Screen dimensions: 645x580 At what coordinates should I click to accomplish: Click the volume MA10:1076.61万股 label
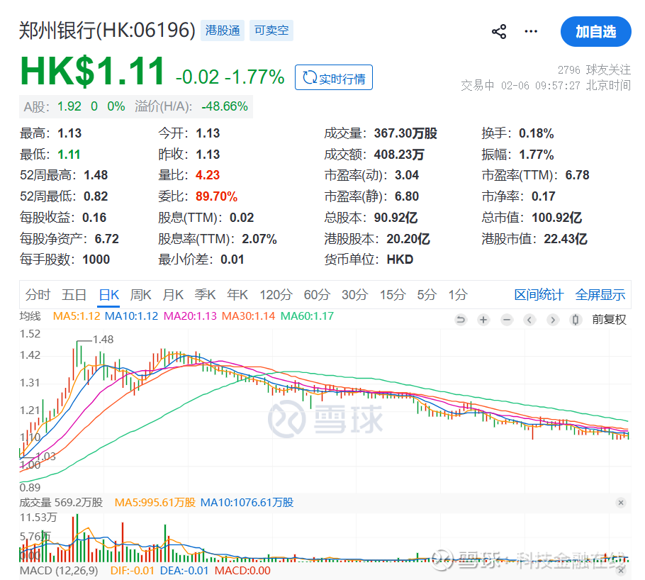[247, 503]
